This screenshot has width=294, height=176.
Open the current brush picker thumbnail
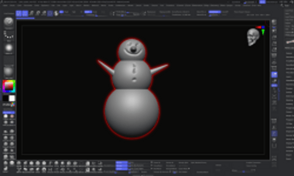(9, 22)
